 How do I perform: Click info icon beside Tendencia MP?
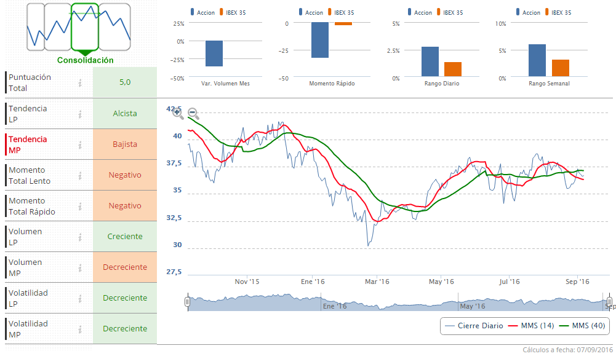coord(80,144)
